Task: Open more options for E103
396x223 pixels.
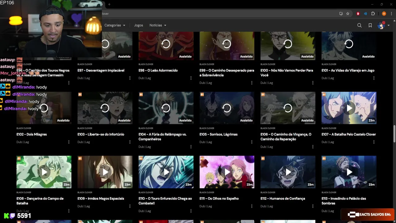Action: (x=130, y=142)
